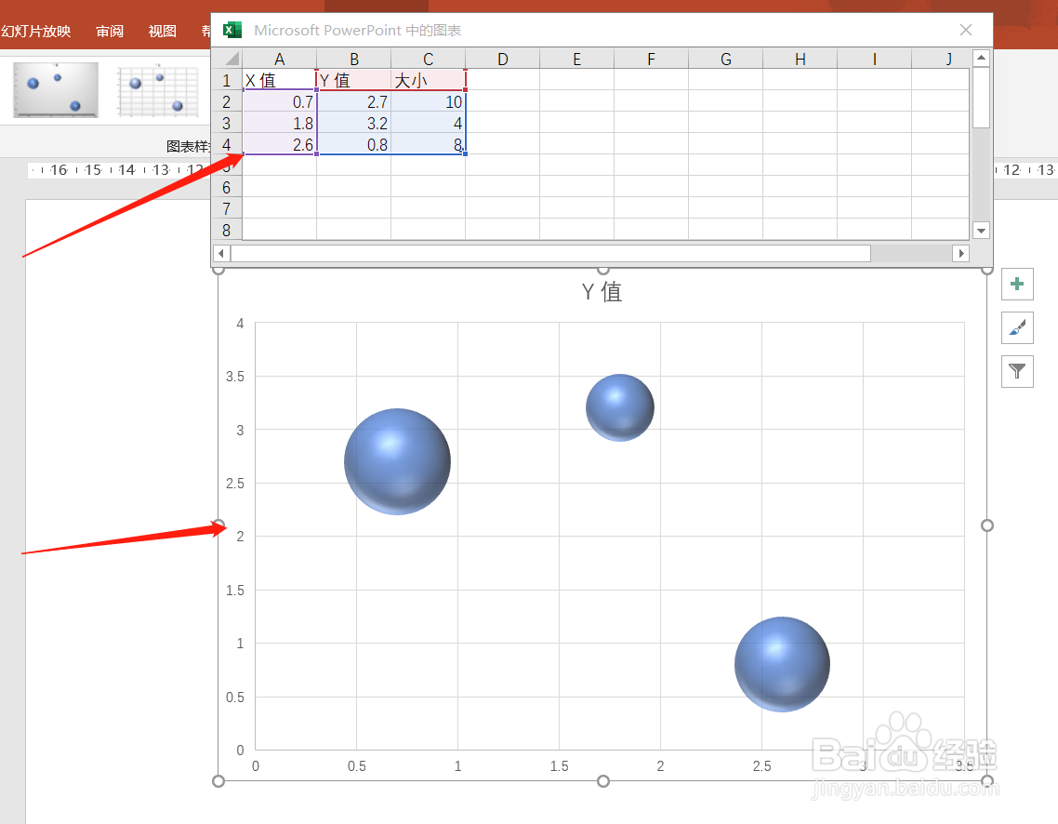Viewport: 1058px width, 824px height.
Task: Select row 7 header
Action: pyautogui.click(x=227, y=208)
